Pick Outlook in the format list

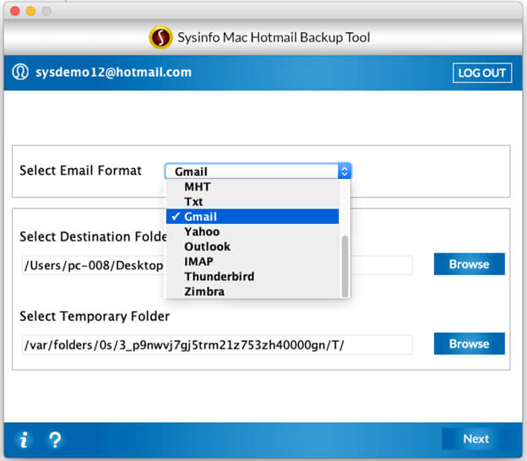click(253, 247)
